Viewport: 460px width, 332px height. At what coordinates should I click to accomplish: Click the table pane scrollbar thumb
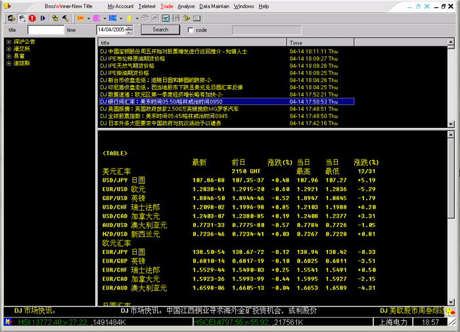451,178
